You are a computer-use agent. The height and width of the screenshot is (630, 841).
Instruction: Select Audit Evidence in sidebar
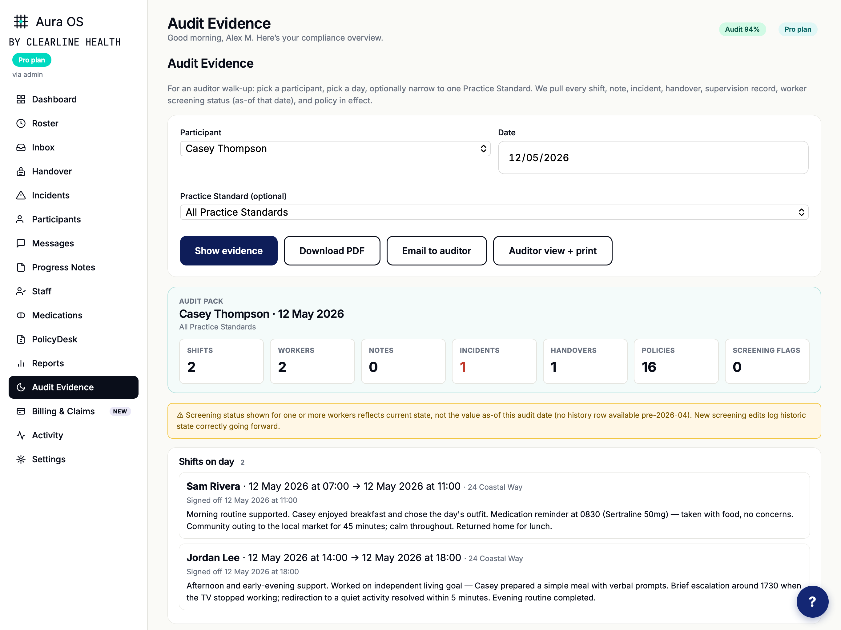[73, 387]
